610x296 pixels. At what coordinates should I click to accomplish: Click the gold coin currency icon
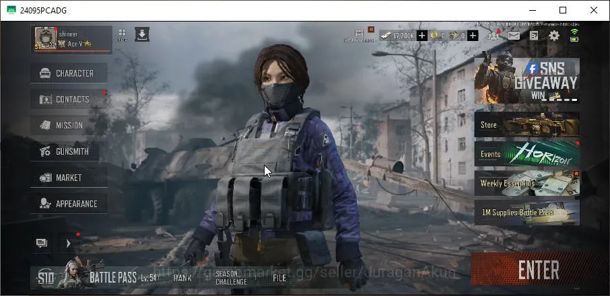click(434, 36)
